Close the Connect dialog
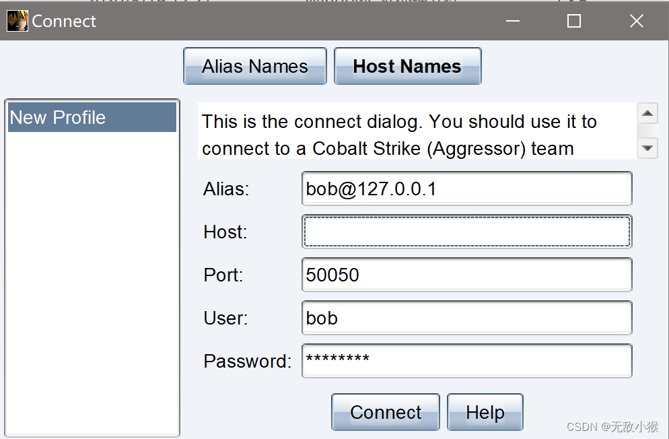The width and height of the screenshot is (669, 439). click(x=635, y=21)
